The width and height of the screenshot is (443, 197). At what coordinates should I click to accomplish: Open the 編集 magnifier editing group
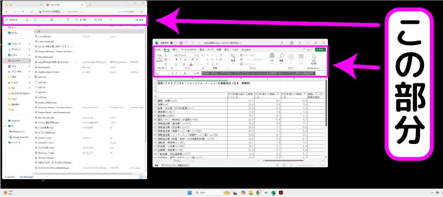tap(281, 58)
